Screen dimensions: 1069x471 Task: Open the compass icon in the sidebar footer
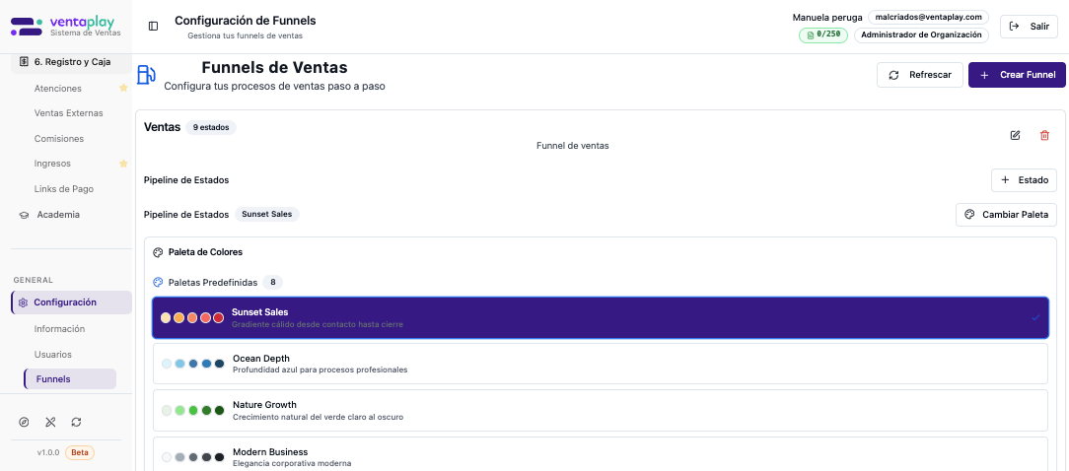pos(24,422)
